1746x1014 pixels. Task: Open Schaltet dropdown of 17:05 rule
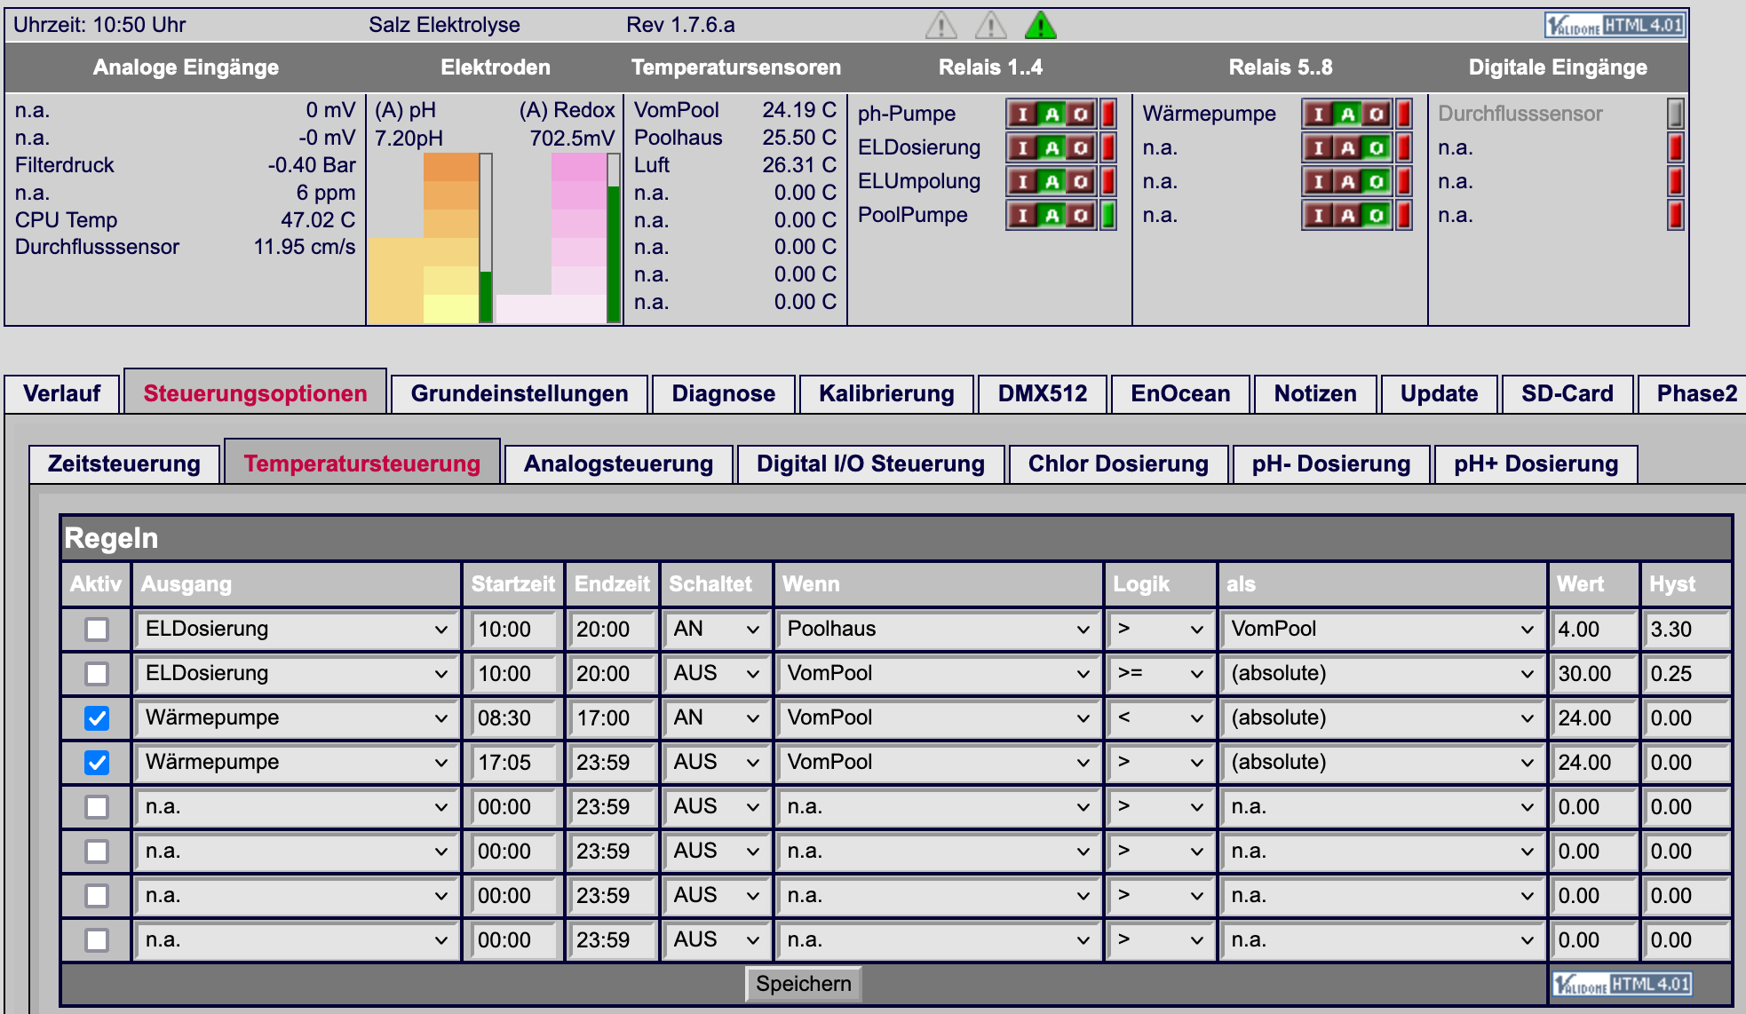716,762
